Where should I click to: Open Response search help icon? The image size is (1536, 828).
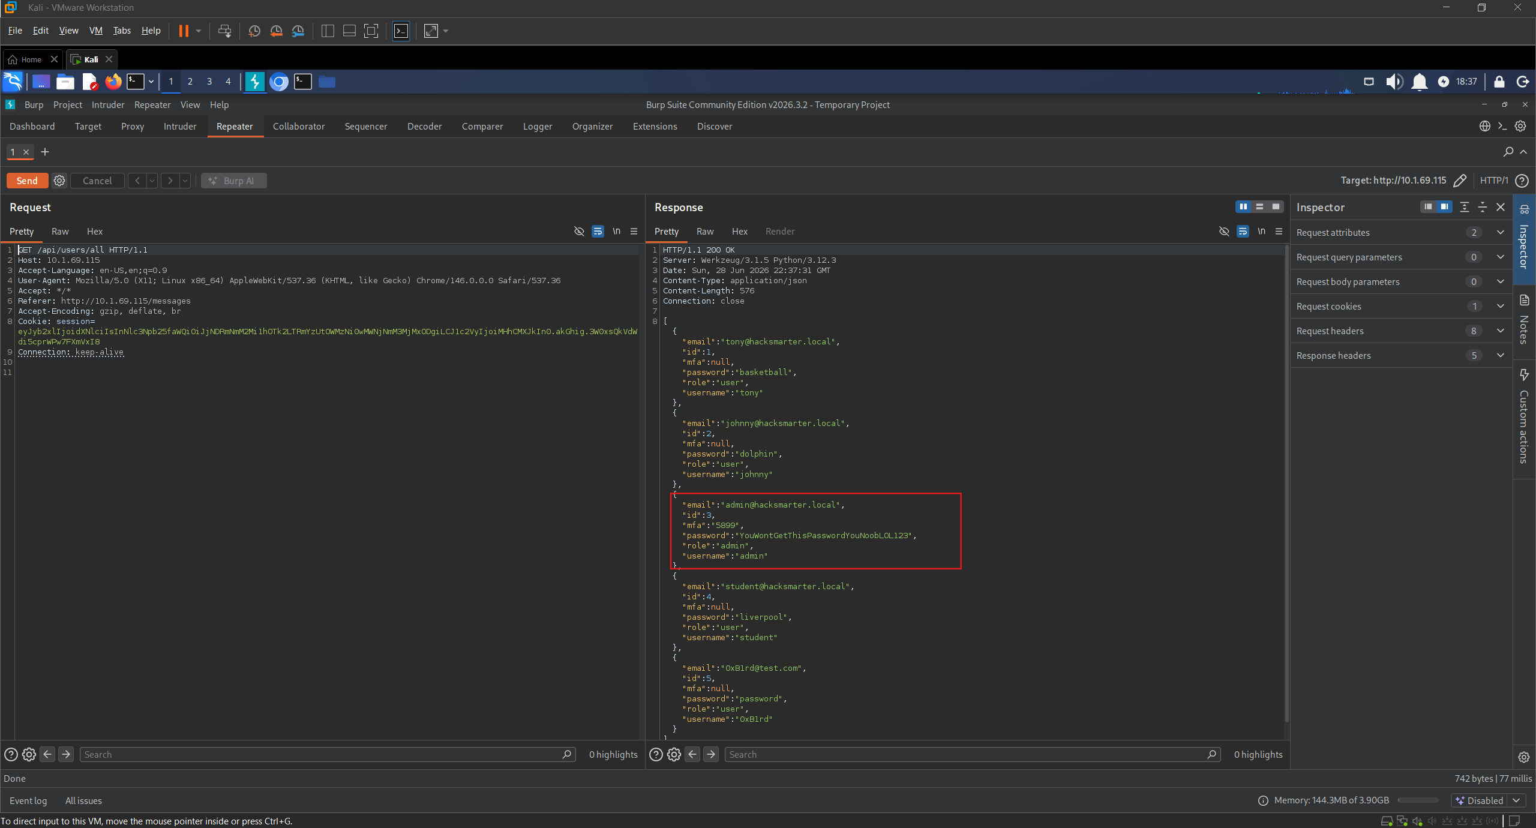(656, 755)
